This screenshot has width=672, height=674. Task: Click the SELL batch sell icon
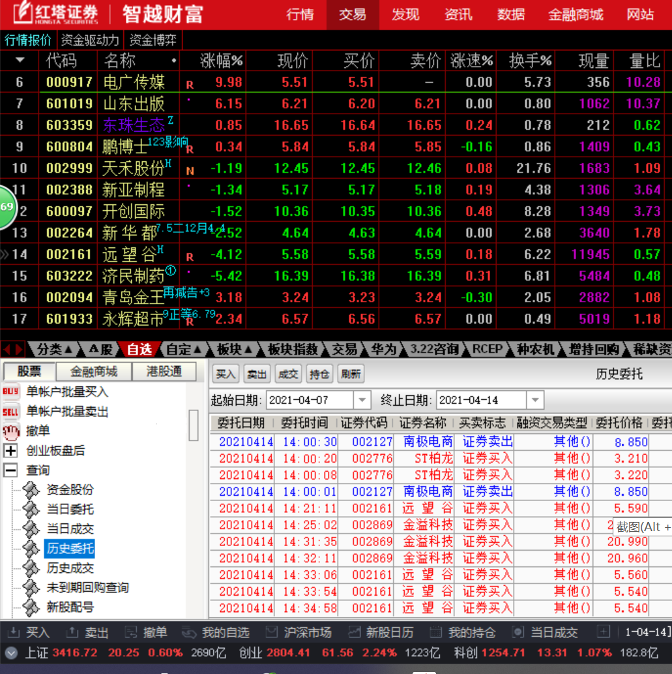pos(10,411)
